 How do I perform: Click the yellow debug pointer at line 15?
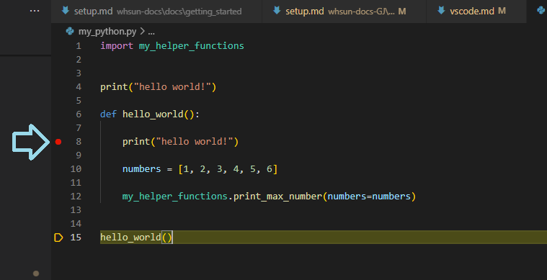click(58, 238)
